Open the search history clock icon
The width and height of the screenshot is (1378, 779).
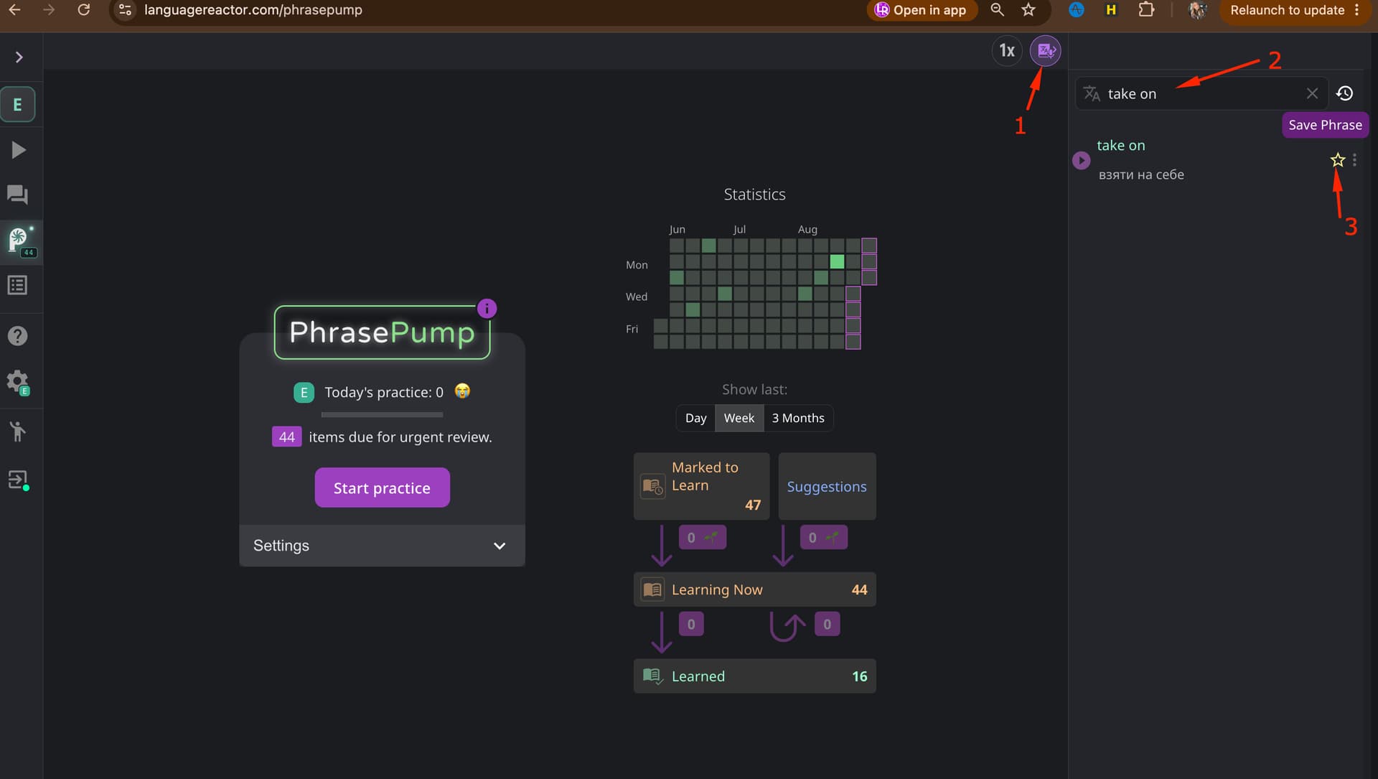[x=1345, y=93]
